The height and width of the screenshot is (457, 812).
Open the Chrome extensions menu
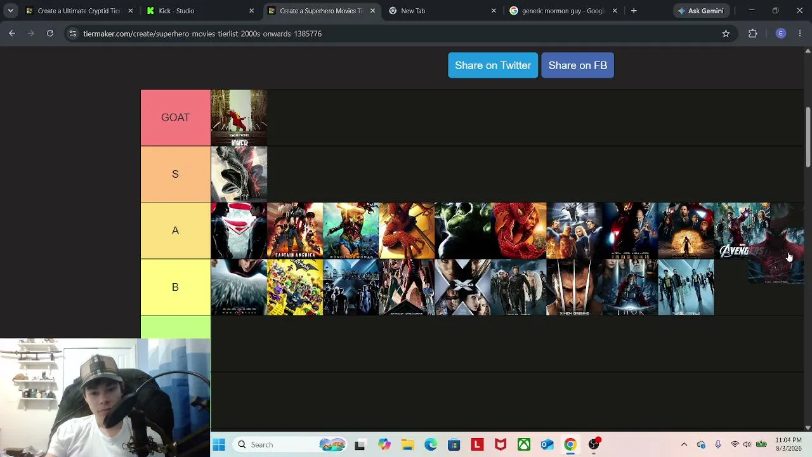coord(753,34)
